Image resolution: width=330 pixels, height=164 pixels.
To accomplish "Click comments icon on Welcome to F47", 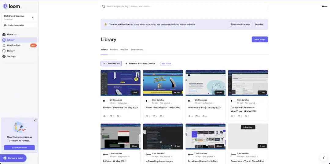I will (196, 116).
